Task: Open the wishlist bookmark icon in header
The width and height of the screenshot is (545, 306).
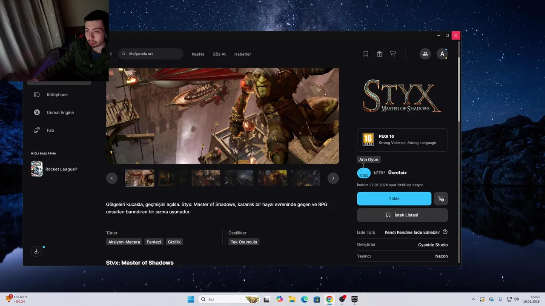Action: [x=366, y=54]
